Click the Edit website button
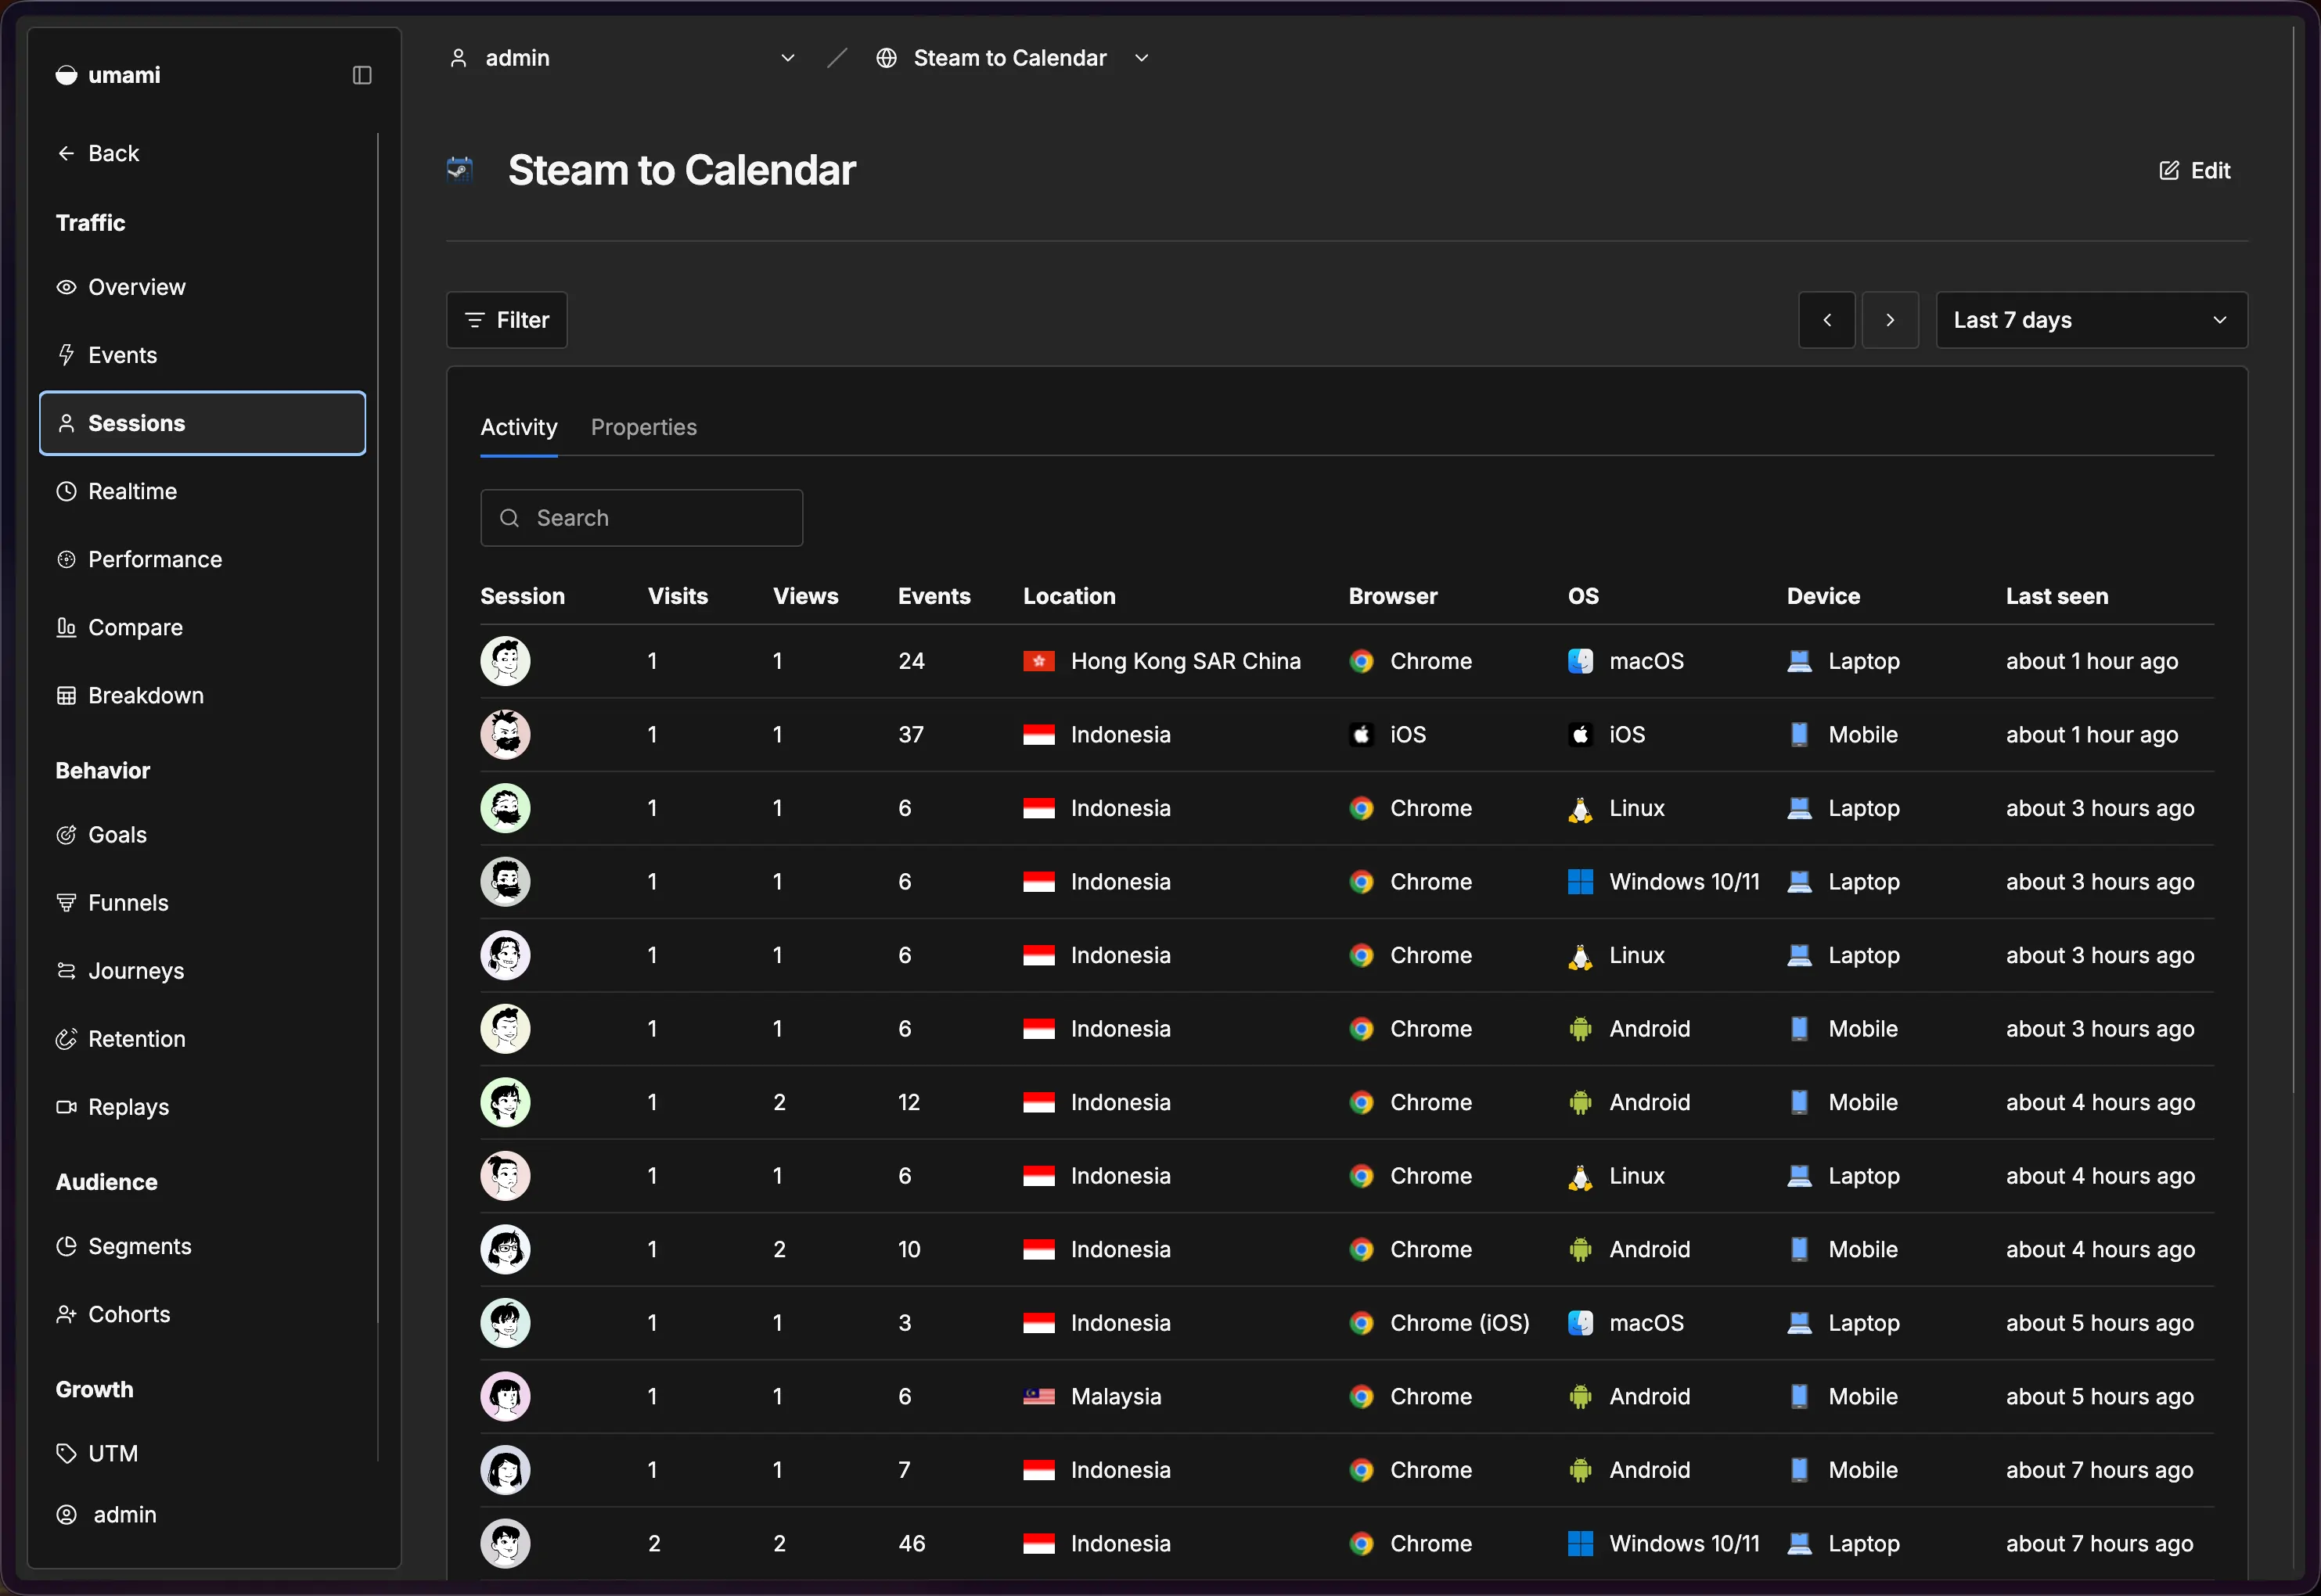The height and width of the screenshot is (1596, 2321). click(2195, 171)
